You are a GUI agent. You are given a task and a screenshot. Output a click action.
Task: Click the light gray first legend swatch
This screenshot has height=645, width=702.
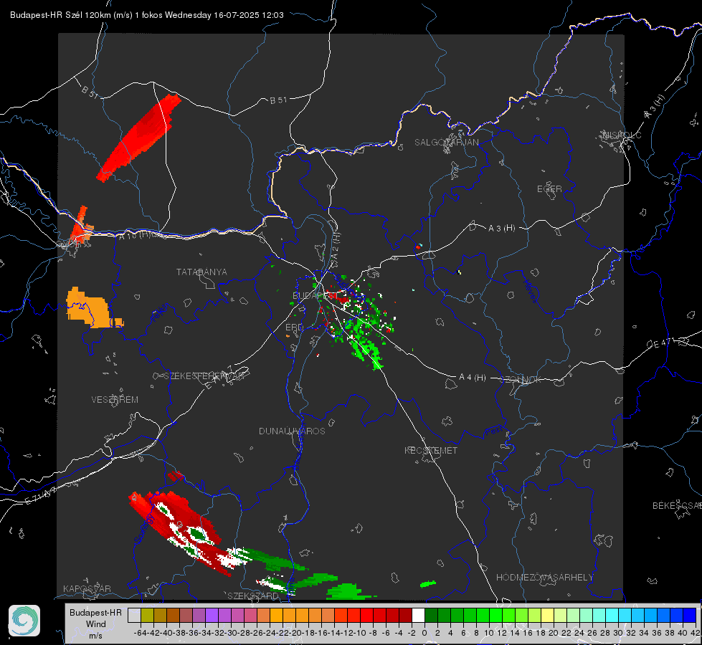click(134, 615)
